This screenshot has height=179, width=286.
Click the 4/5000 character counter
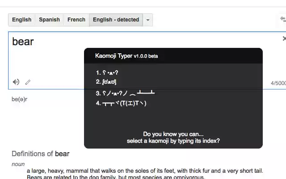coord(278,83)
